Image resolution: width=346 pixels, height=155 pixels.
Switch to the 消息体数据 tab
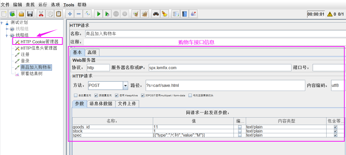[101, 104]
